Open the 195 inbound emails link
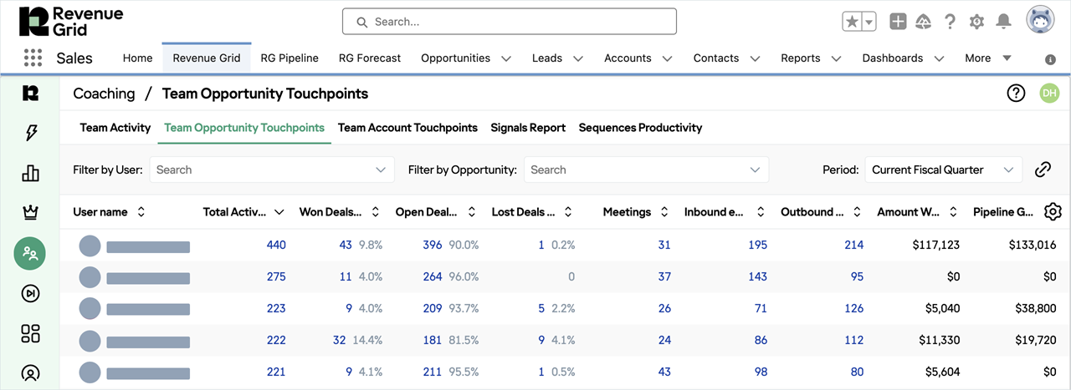This screenshot has height=390, width=1071. [757, 246]
